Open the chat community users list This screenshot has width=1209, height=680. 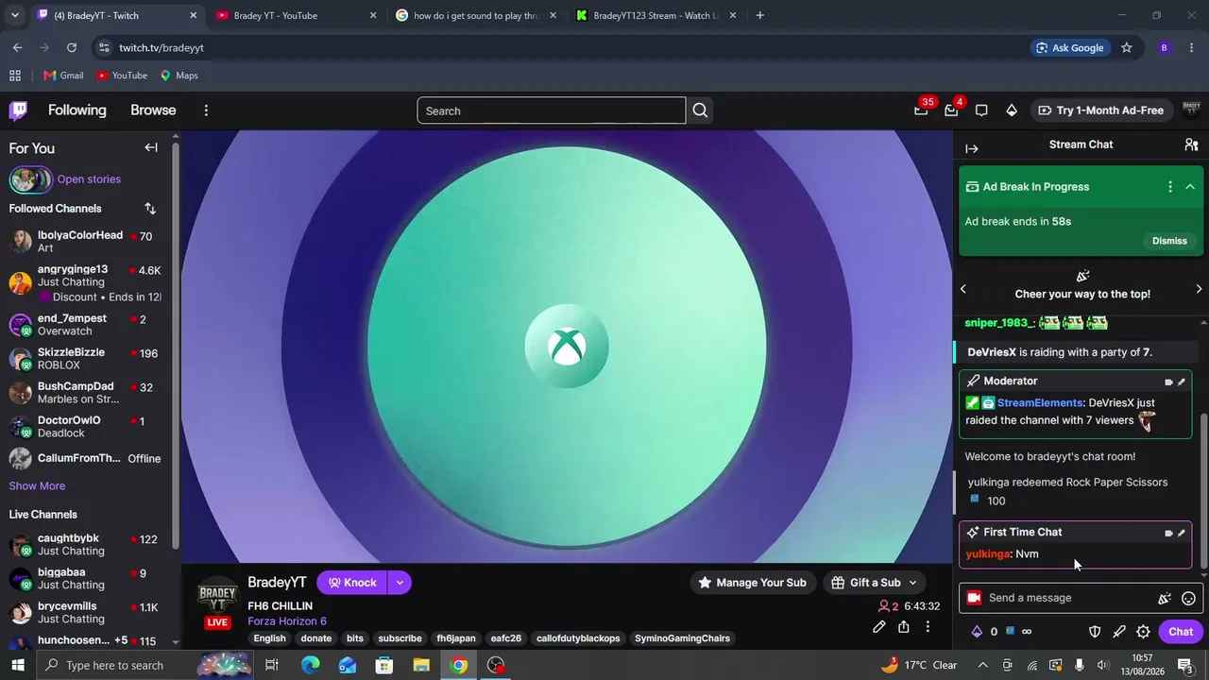tap(1191, 144)
